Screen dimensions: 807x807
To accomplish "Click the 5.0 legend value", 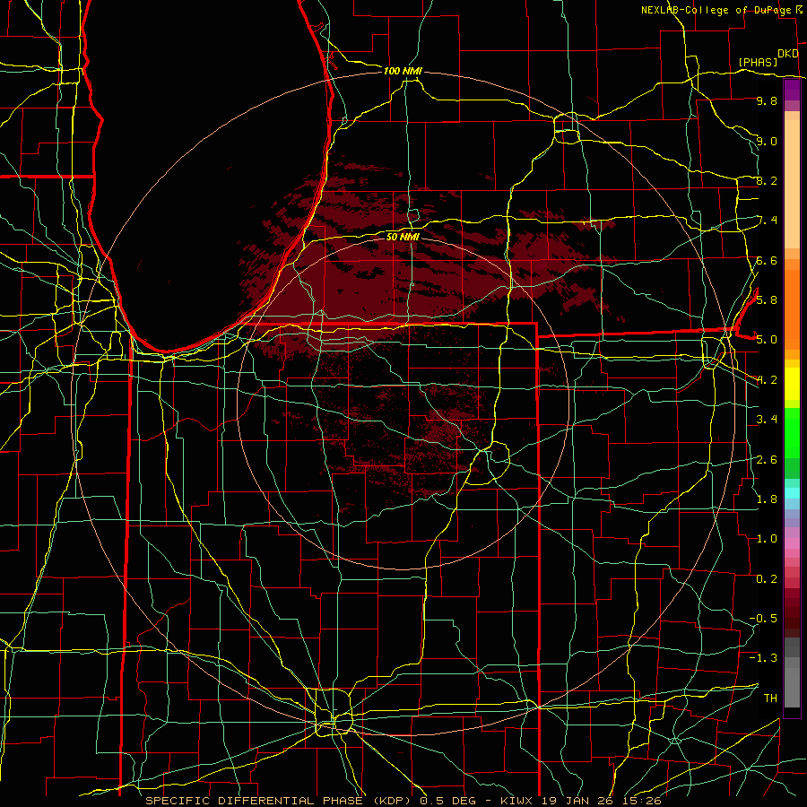I will [x=767, y=340].
